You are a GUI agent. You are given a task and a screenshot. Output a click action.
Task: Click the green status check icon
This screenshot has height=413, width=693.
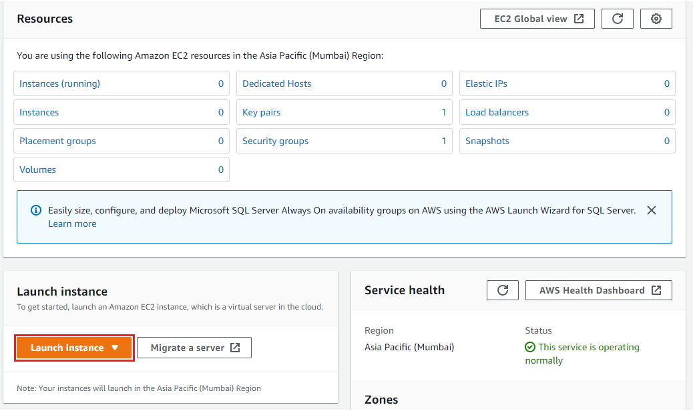click(x=530, y=347)
